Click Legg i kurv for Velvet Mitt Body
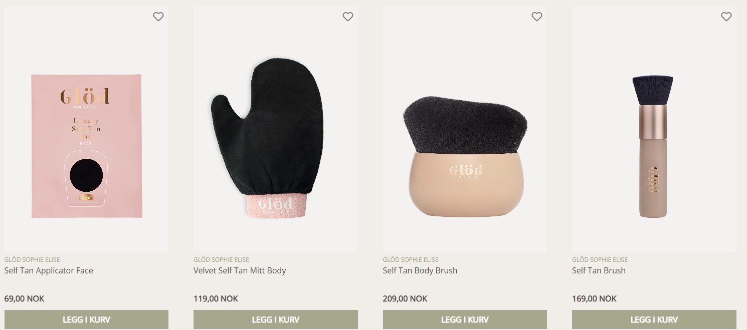 pos(276,319)
